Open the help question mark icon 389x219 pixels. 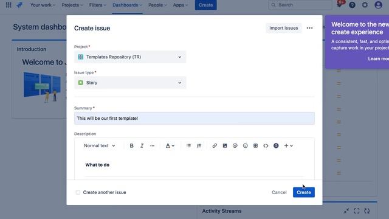coord(352,5)
